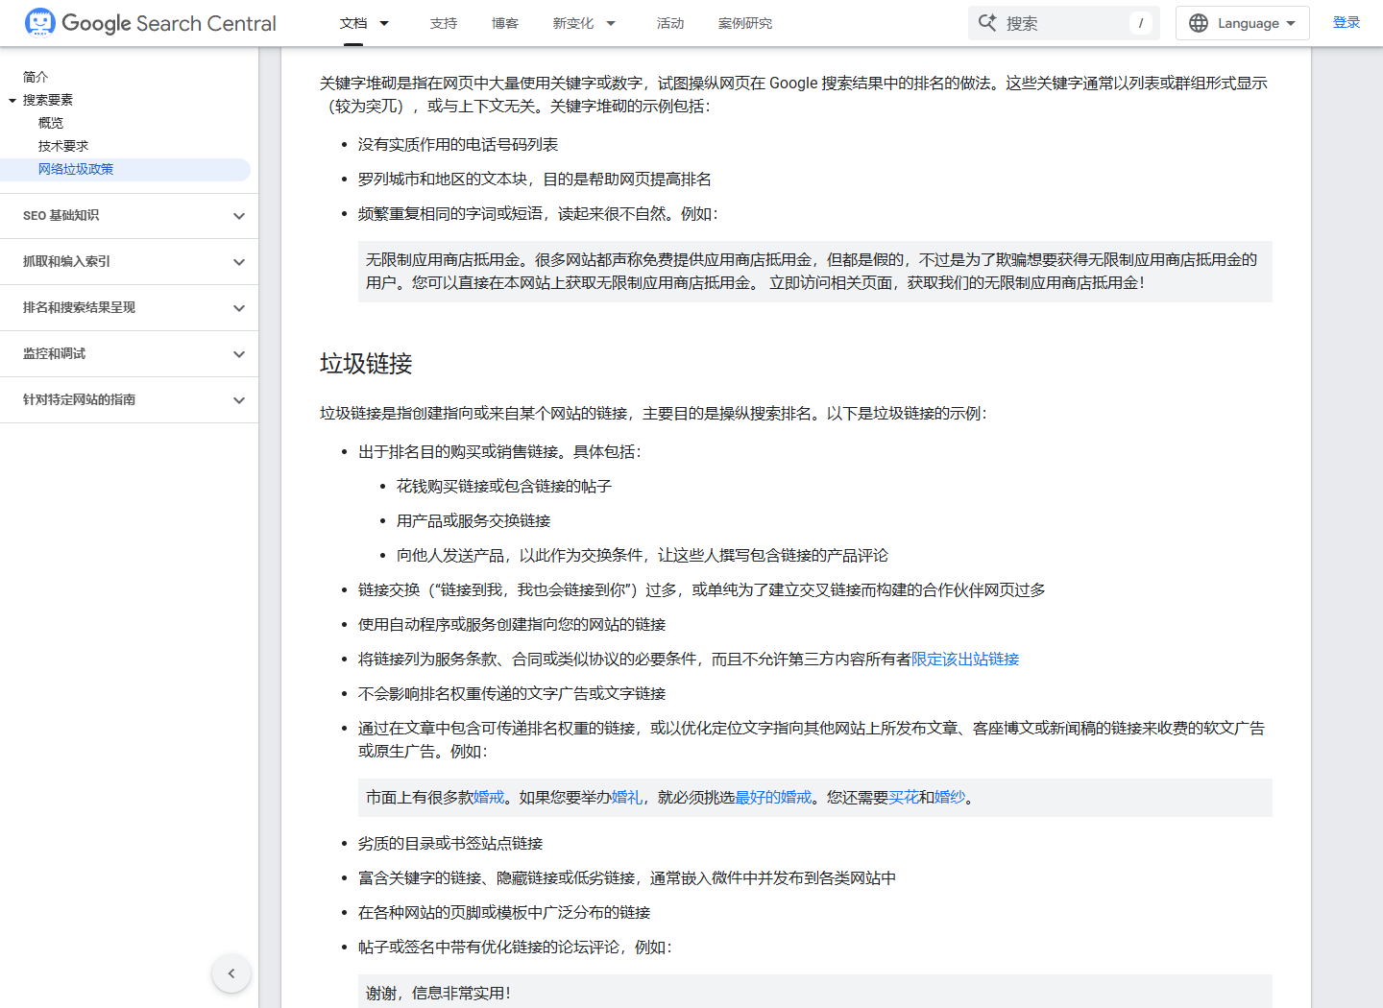This screenshot has width=1383, height=1008.
Task: Collapse the 搜索要素 tree section
Action: click(x=12, y=100)
